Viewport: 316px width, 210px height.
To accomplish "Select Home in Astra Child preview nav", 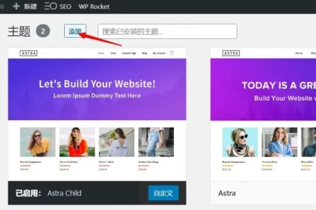I will pos(101,53).
